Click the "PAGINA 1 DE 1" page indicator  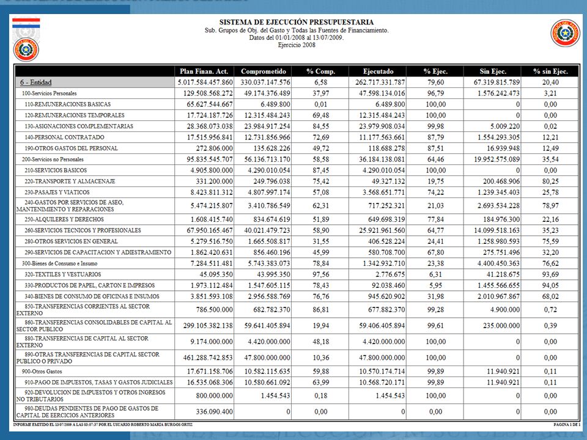point(567,425)
